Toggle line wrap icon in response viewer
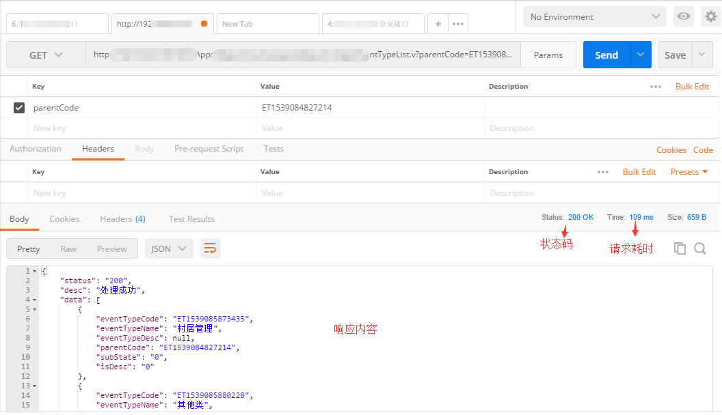722x415 pixels. click(x=210, y=248)
